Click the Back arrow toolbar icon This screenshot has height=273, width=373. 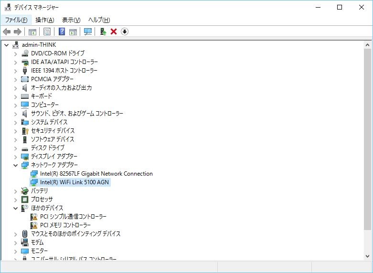point(7,31)
